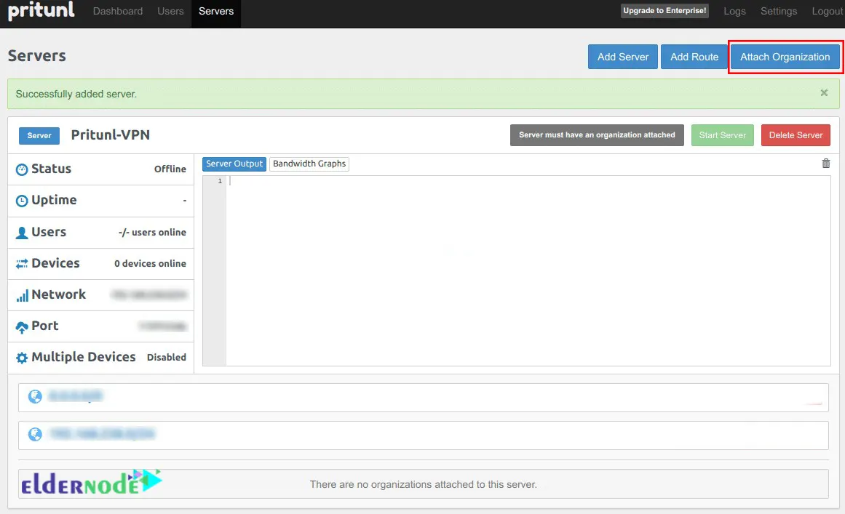Attach an organization to the server
Image resolution: width=845 pixels, height=514 pixels.
click(785, 57)
